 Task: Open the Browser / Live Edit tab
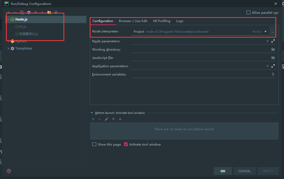(x=133, y=21)
